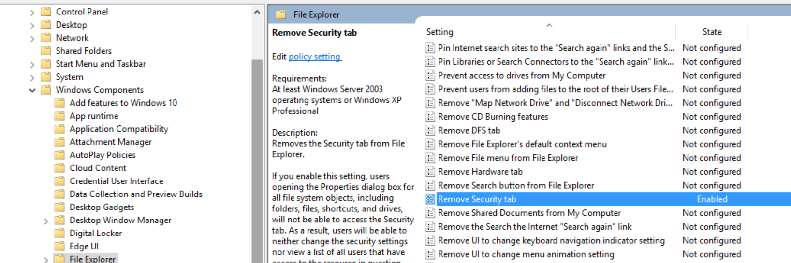Viewport: 791px width, 263px height.
Task: Click the policy icon beside Remove Security tab
Action: pyautogui.click(x=430, y=199)
